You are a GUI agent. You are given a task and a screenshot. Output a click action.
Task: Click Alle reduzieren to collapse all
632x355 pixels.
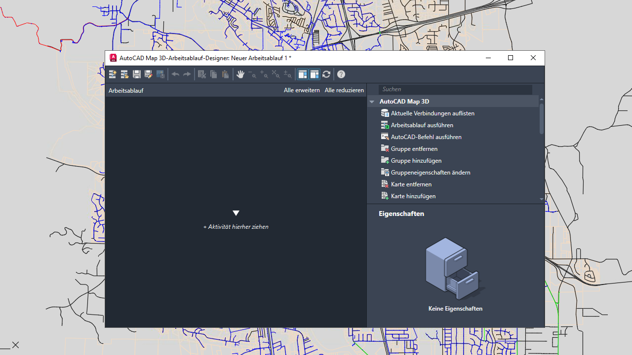tap(344, 90)
